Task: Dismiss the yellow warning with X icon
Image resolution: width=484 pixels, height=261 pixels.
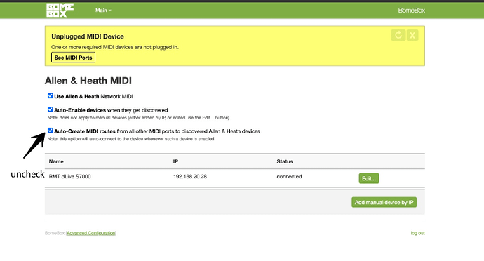Action: click(412, 35)
